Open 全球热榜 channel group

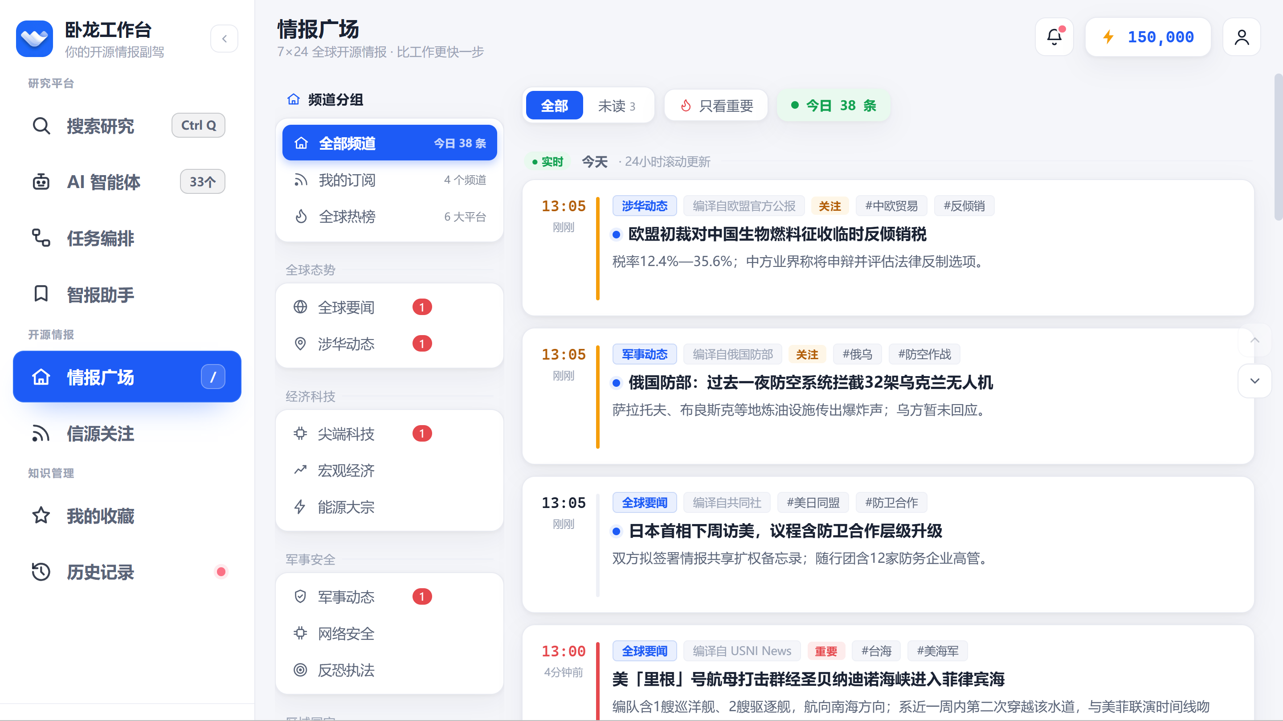[x=389, y=216]
